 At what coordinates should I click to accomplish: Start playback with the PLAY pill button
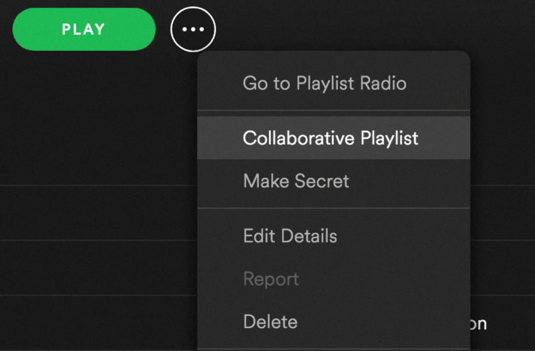pos(84,29)
